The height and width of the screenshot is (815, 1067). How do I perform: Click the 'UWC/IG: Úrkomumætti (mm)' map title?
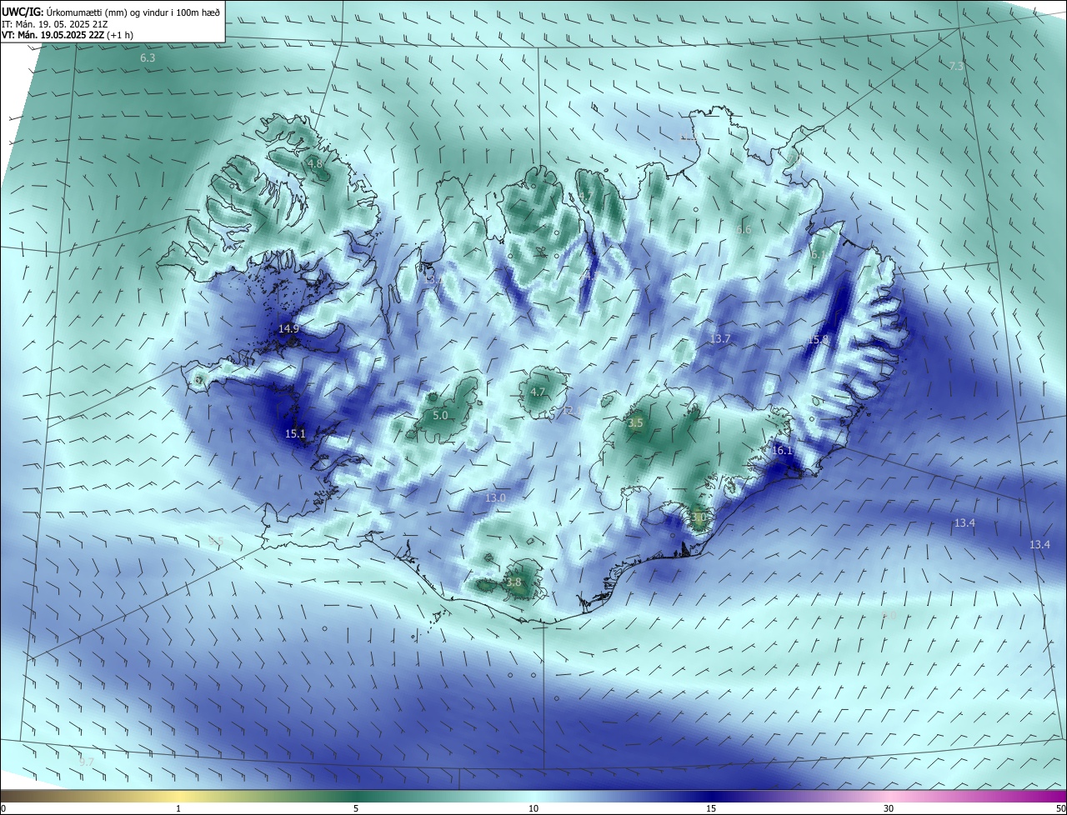tap(112, 11)
